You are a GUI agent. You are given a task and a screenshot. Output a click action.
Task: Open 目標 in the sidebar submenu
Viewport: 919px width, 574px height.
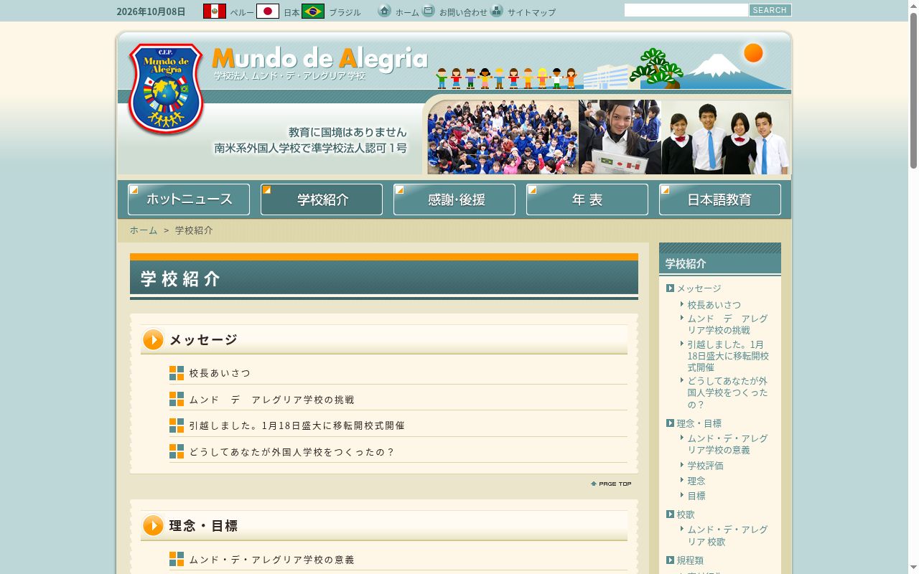(x=696, y=496)
